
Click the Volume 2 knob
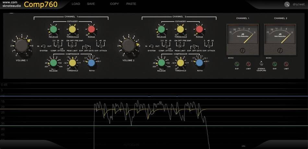pyautogui.click(x=128, y=45)
